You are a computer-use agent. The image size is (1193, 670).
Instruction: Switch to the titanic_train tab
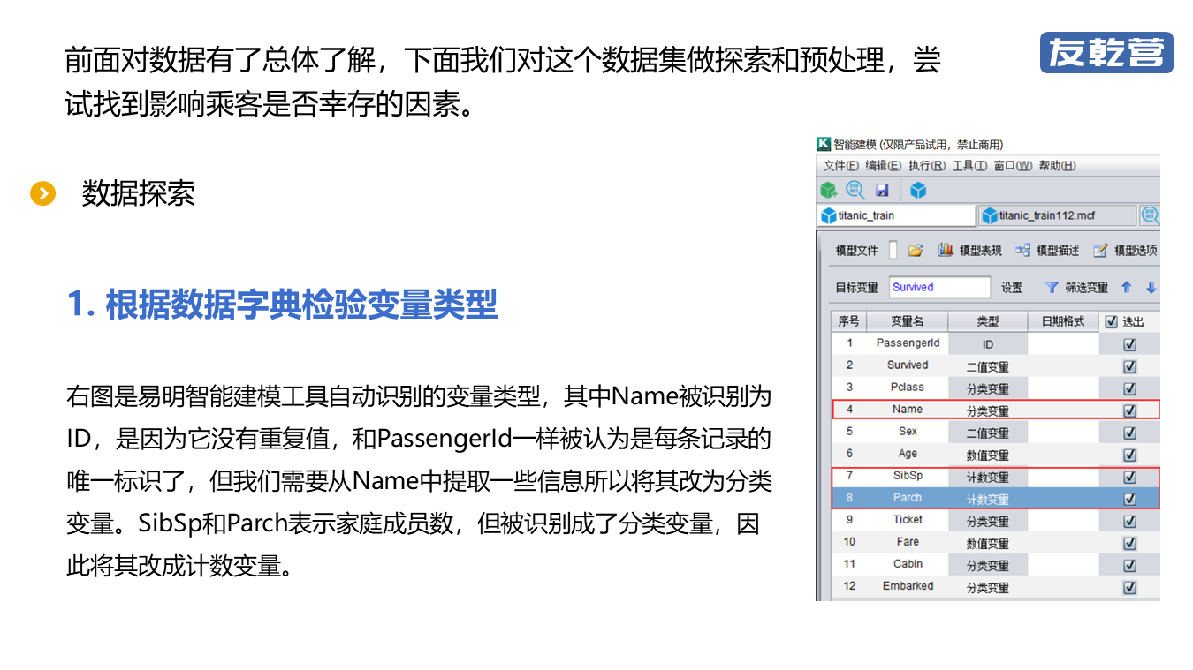point(897,215)
